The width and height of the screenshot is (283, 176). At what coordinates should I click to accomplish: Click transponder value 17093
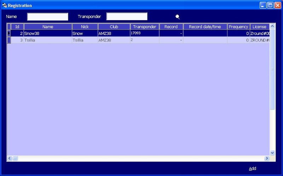[145, 33]
